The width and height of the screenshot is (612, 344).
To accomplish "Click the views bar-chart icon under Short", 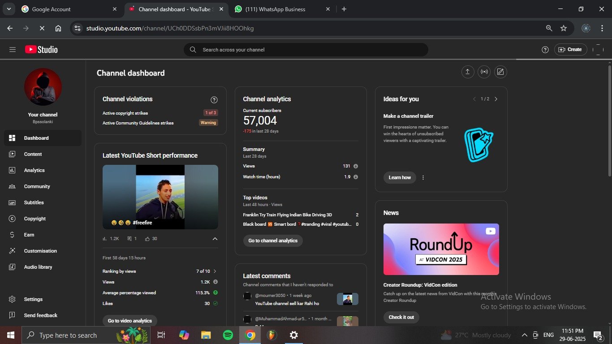I will coord(105,239).
